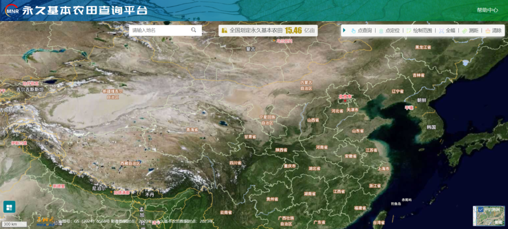
Task: Click the 湖北省 label on map
Action: (314, 169)
